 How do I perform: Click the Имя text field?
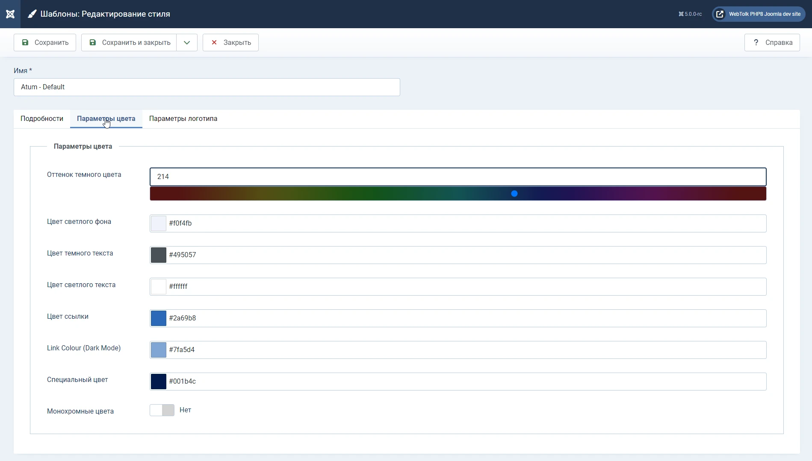point(207,87)
